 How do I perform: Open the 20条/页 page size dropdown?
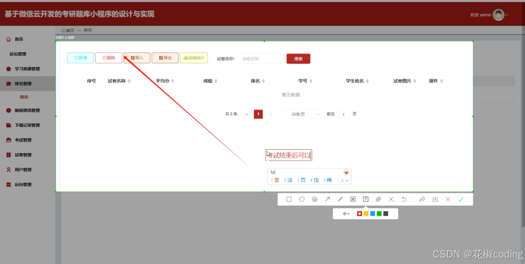pos(301,114)
